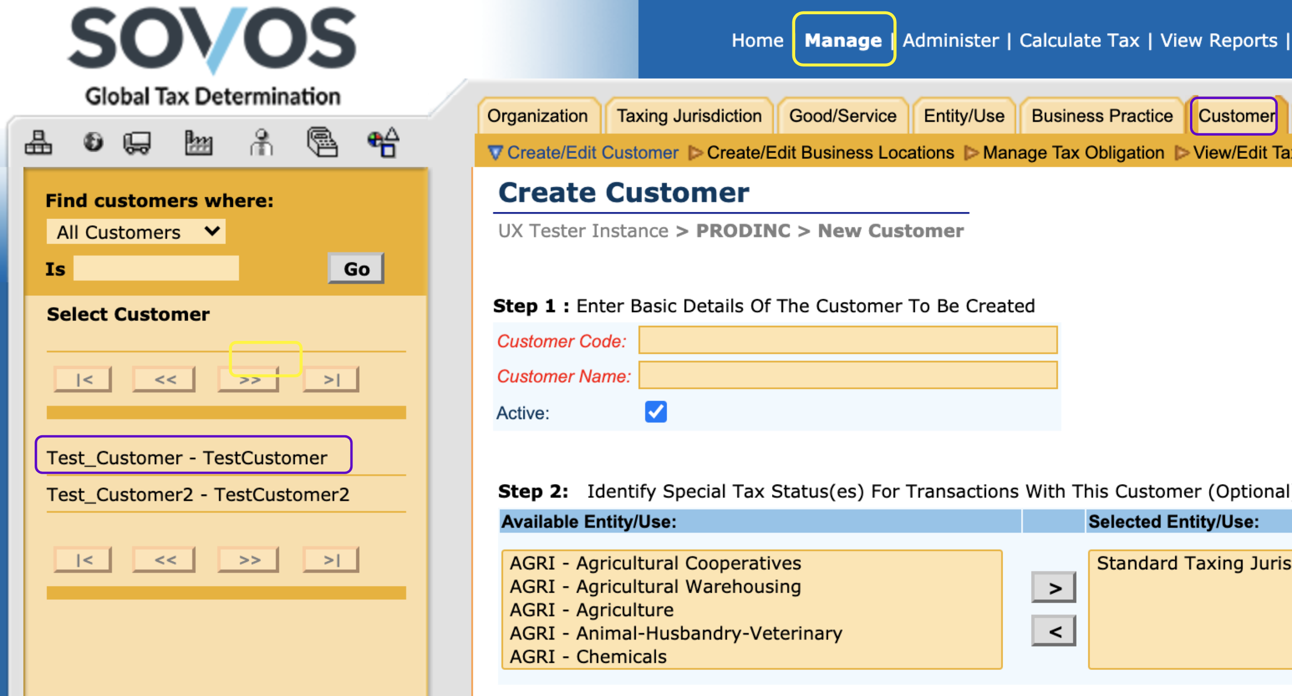
Task: Click the person customer icon
Action: click(261, 142)
